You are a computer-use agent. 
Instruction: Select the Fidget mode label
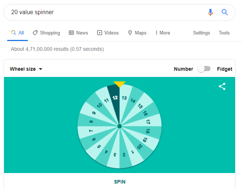point(225,69)
